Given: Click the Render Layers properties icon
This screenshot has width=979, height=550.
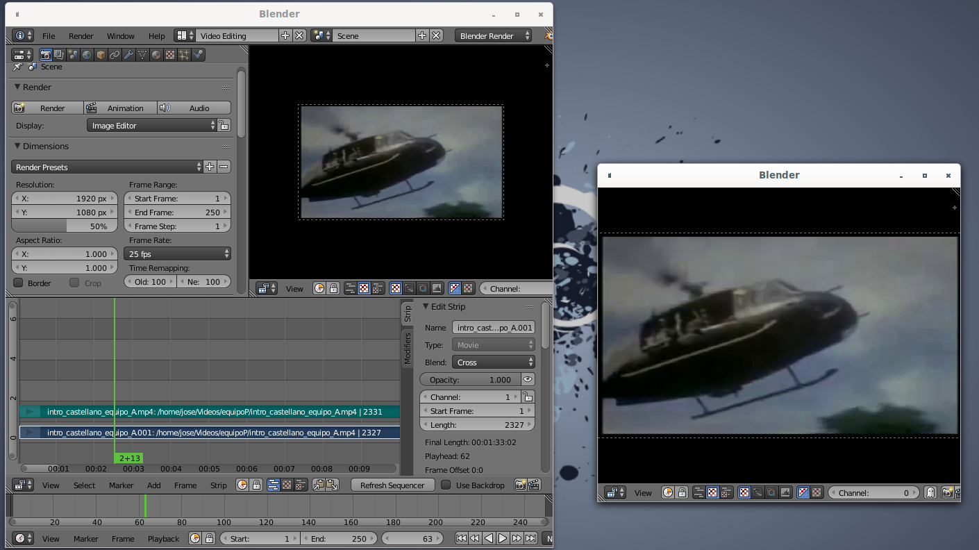Looking at the screenshot, I should click(x=59, y=55).
